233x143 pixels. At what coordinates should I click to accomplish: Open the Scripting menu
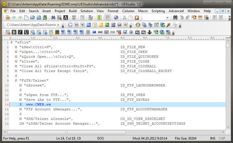tap(158, 11)
